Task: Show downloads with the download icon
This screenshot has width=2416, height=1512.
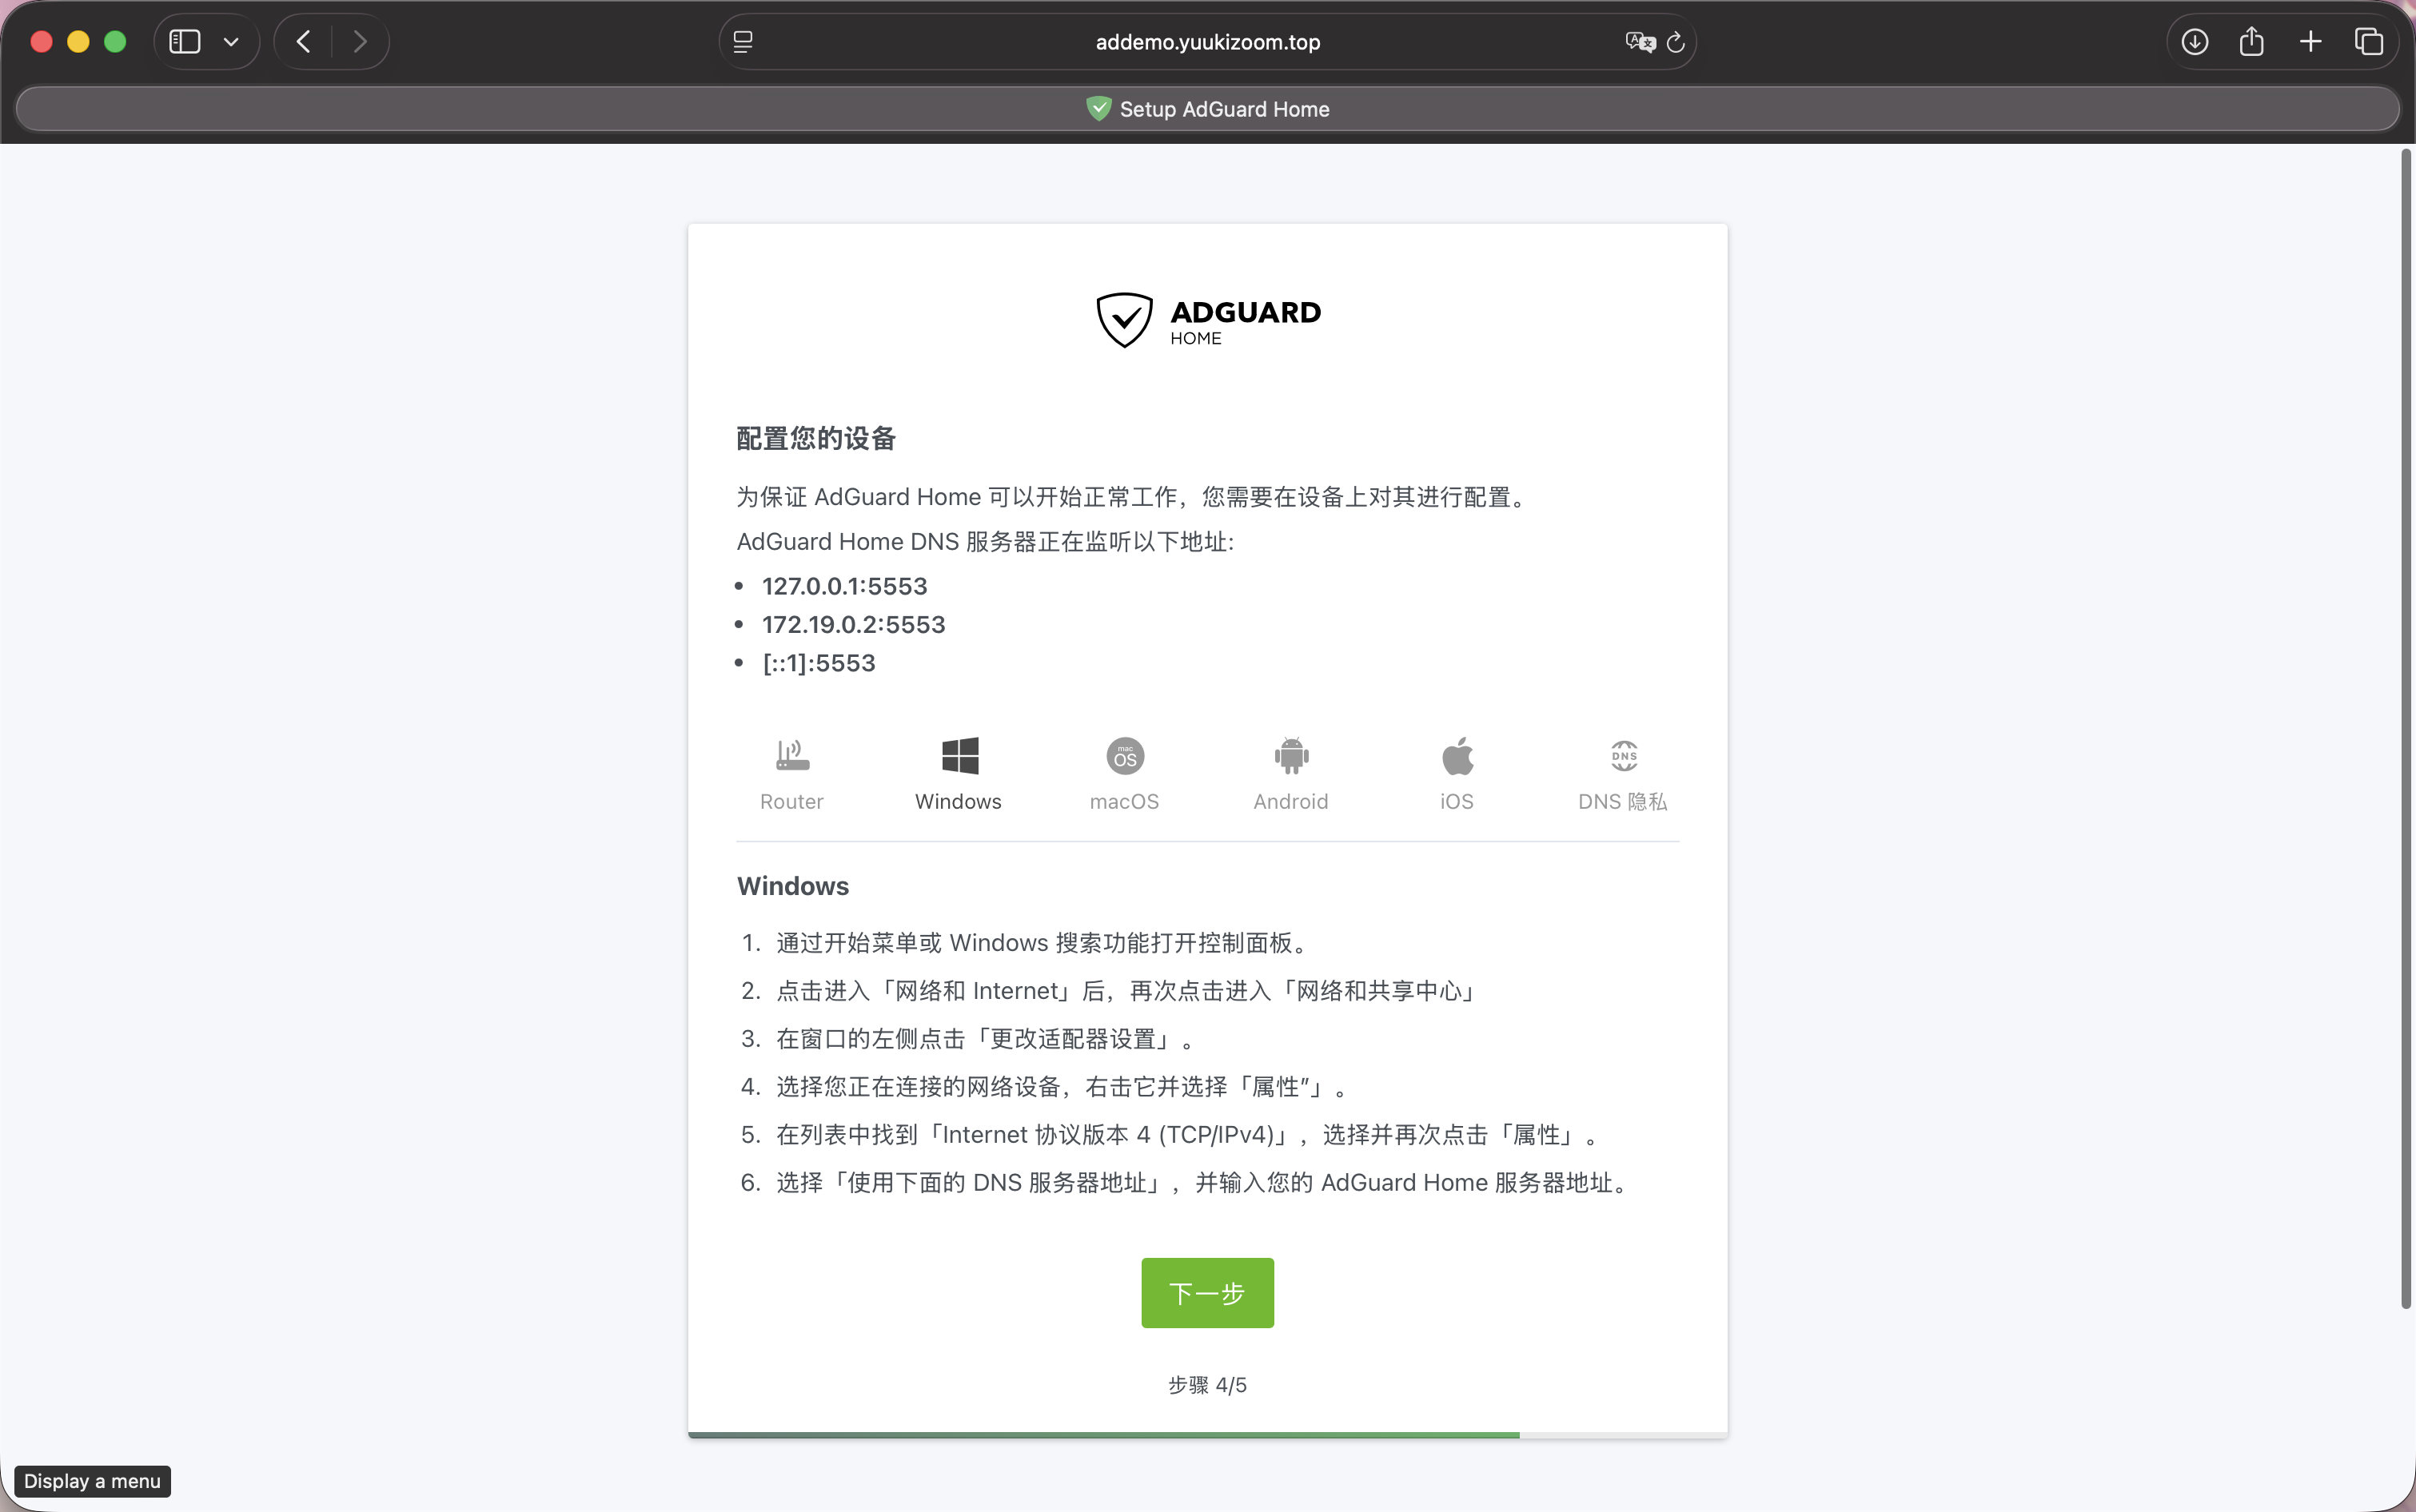Action: coord(2195,42)
